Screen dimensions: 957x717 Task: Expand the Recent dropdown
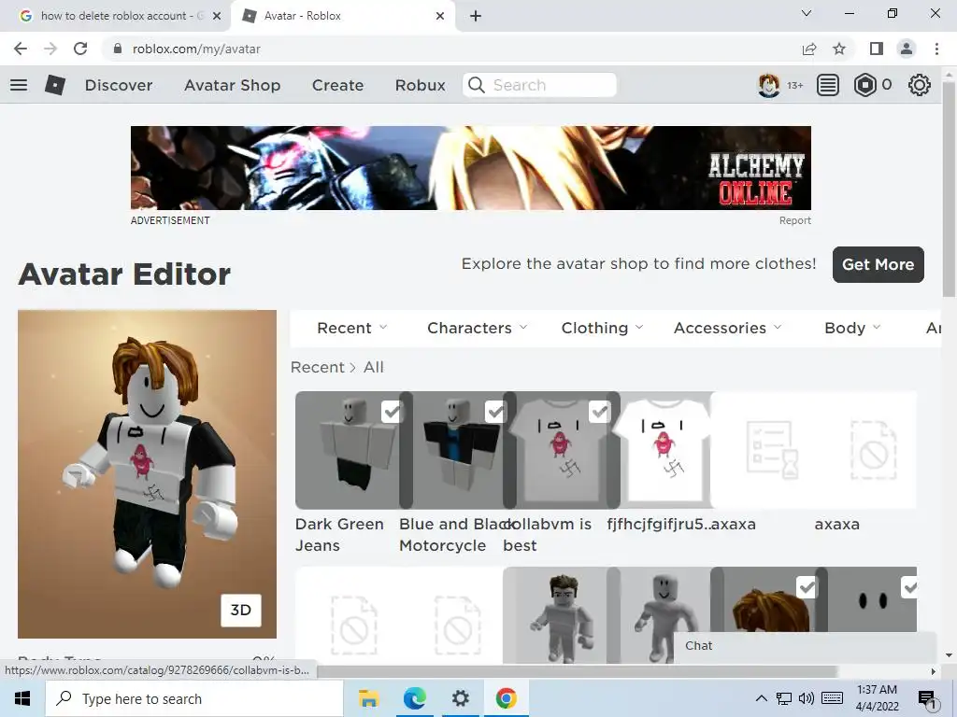tap(352, 328)
